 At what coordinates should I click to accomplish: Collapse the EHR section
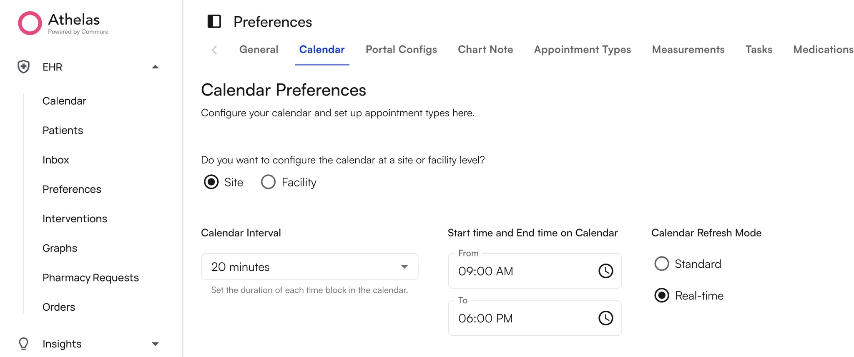(x=156, y=66)
